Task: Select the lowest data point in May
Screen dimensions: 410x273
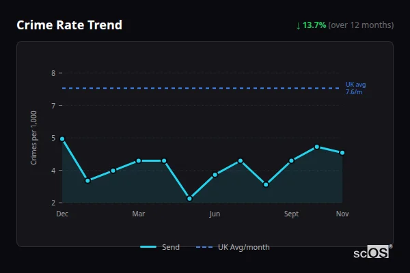Action: 189,199
